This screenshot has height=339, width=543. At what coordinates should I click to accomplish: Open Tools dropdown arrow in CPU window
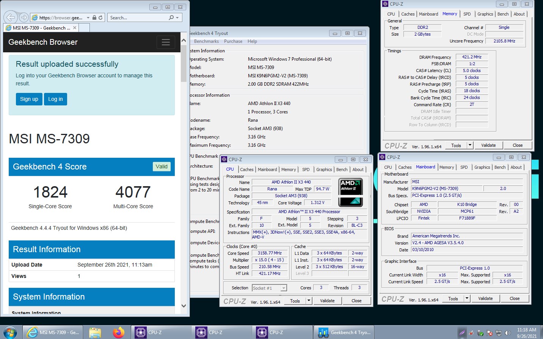tap(309, 301)
